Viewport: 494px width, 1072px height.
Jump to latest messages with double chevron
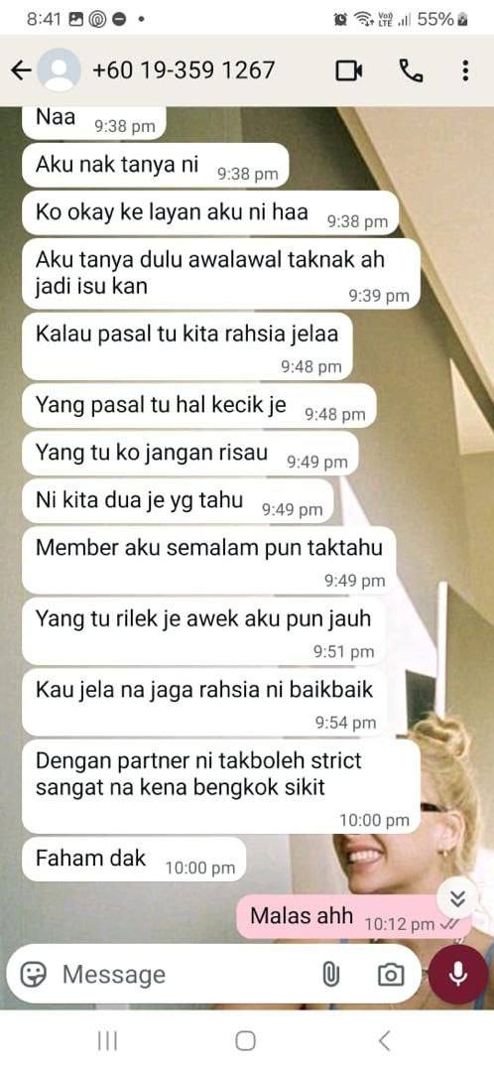tap(457, 897)
